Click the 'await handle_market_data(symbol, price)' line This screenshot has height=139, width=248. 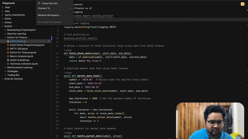[106, 117]
